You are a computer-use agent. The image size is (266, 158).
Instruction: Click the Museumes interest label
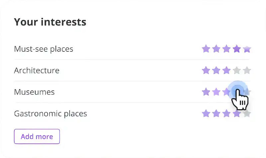(34, 92)
